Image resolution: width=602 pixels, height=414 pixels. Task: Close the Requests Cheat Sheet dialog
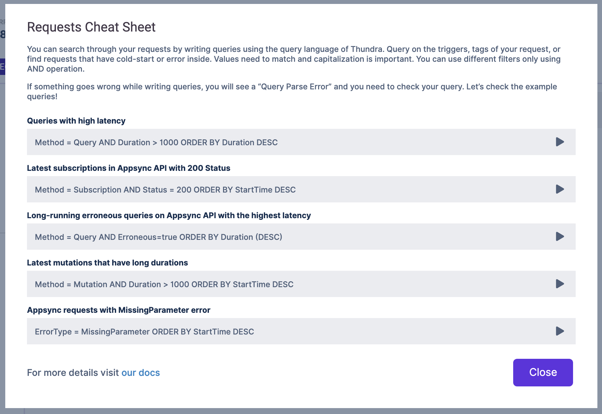coord(543,372)
